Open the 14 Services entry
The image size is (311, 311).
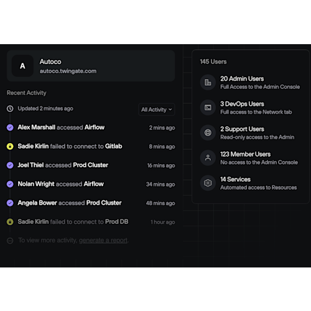point(248,183)
